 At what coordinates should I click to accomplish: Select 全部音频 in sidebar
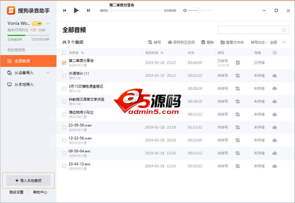click(28, 61)
